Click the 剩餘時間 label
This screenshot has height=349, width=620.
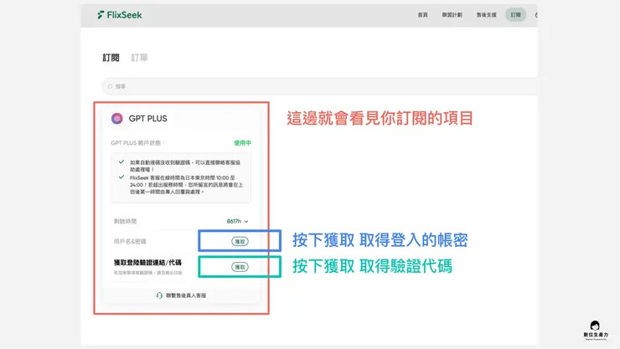[x=125, y=222]
